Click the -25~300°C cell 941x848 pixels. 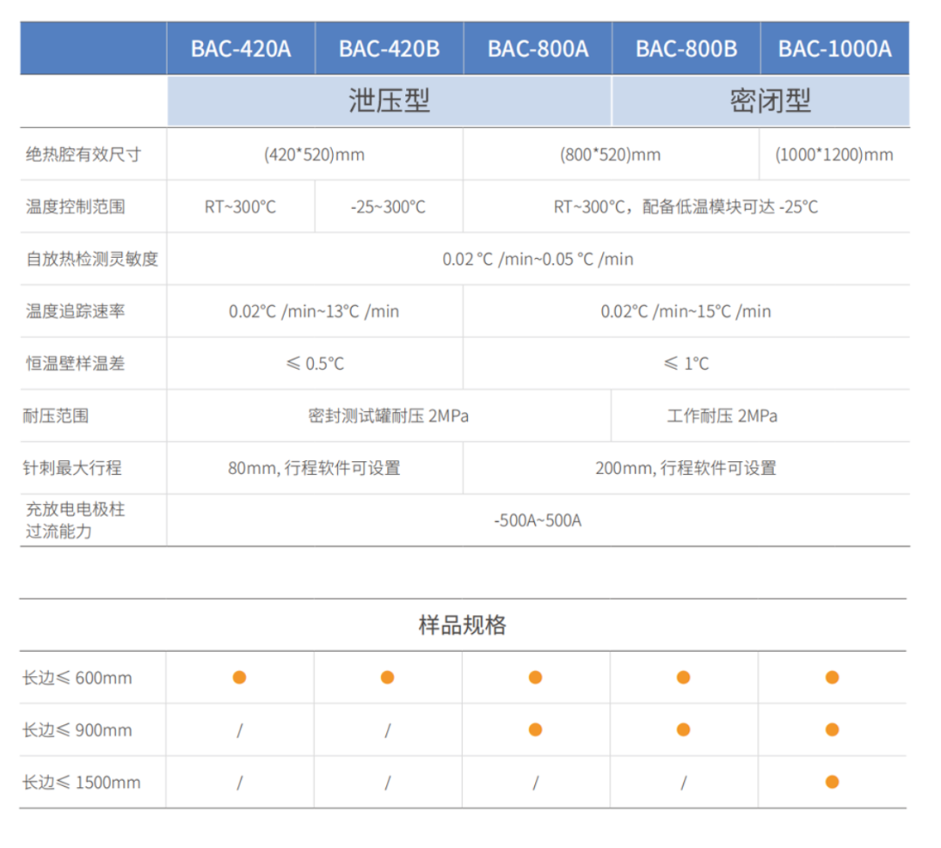tap(389, 207)
